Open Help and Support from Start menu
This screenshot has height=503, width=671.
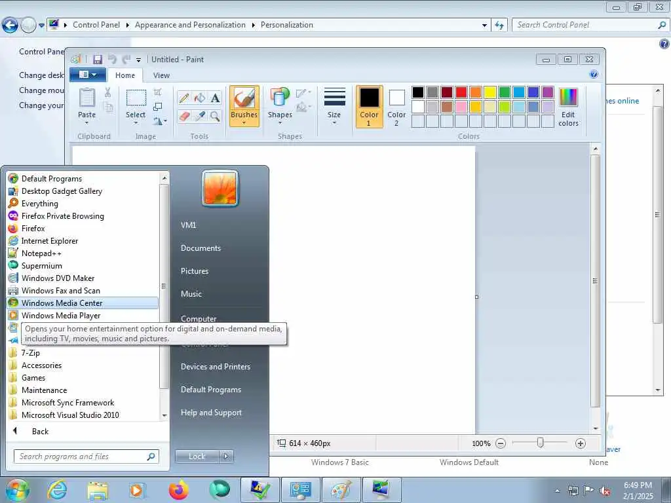click(x=211, y=413)
